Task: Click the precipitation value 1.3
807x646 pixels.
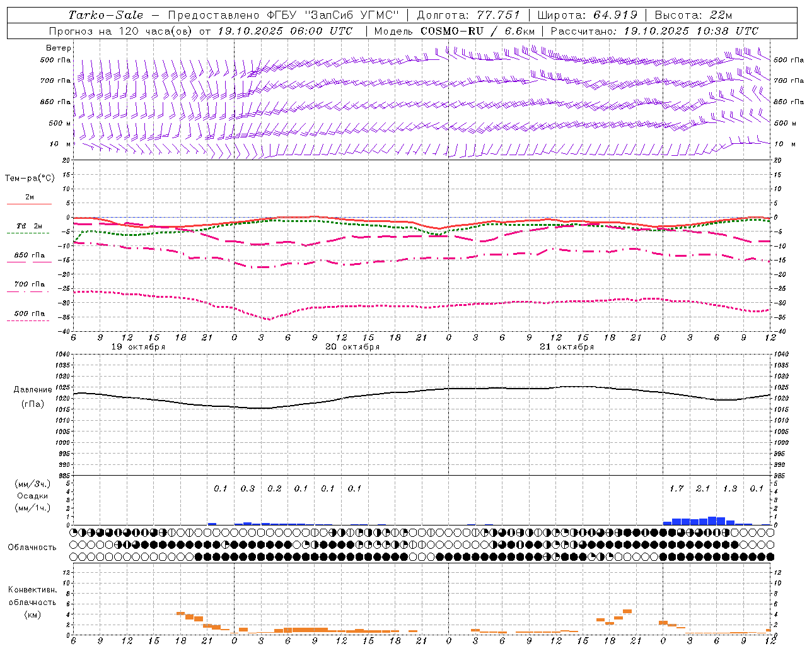Action: point(730,488)
